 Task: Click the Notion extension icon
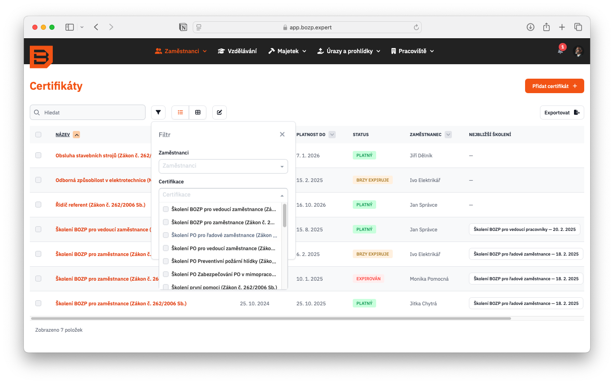pyautogui.click(x=183, y=27)
